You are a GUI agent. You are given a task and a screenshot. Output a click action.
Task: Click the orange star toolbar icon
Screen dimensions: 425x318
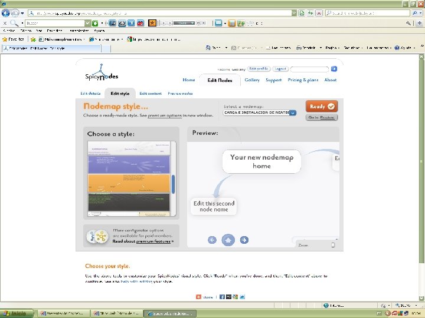pyautogui.click(x=152, y=23)
